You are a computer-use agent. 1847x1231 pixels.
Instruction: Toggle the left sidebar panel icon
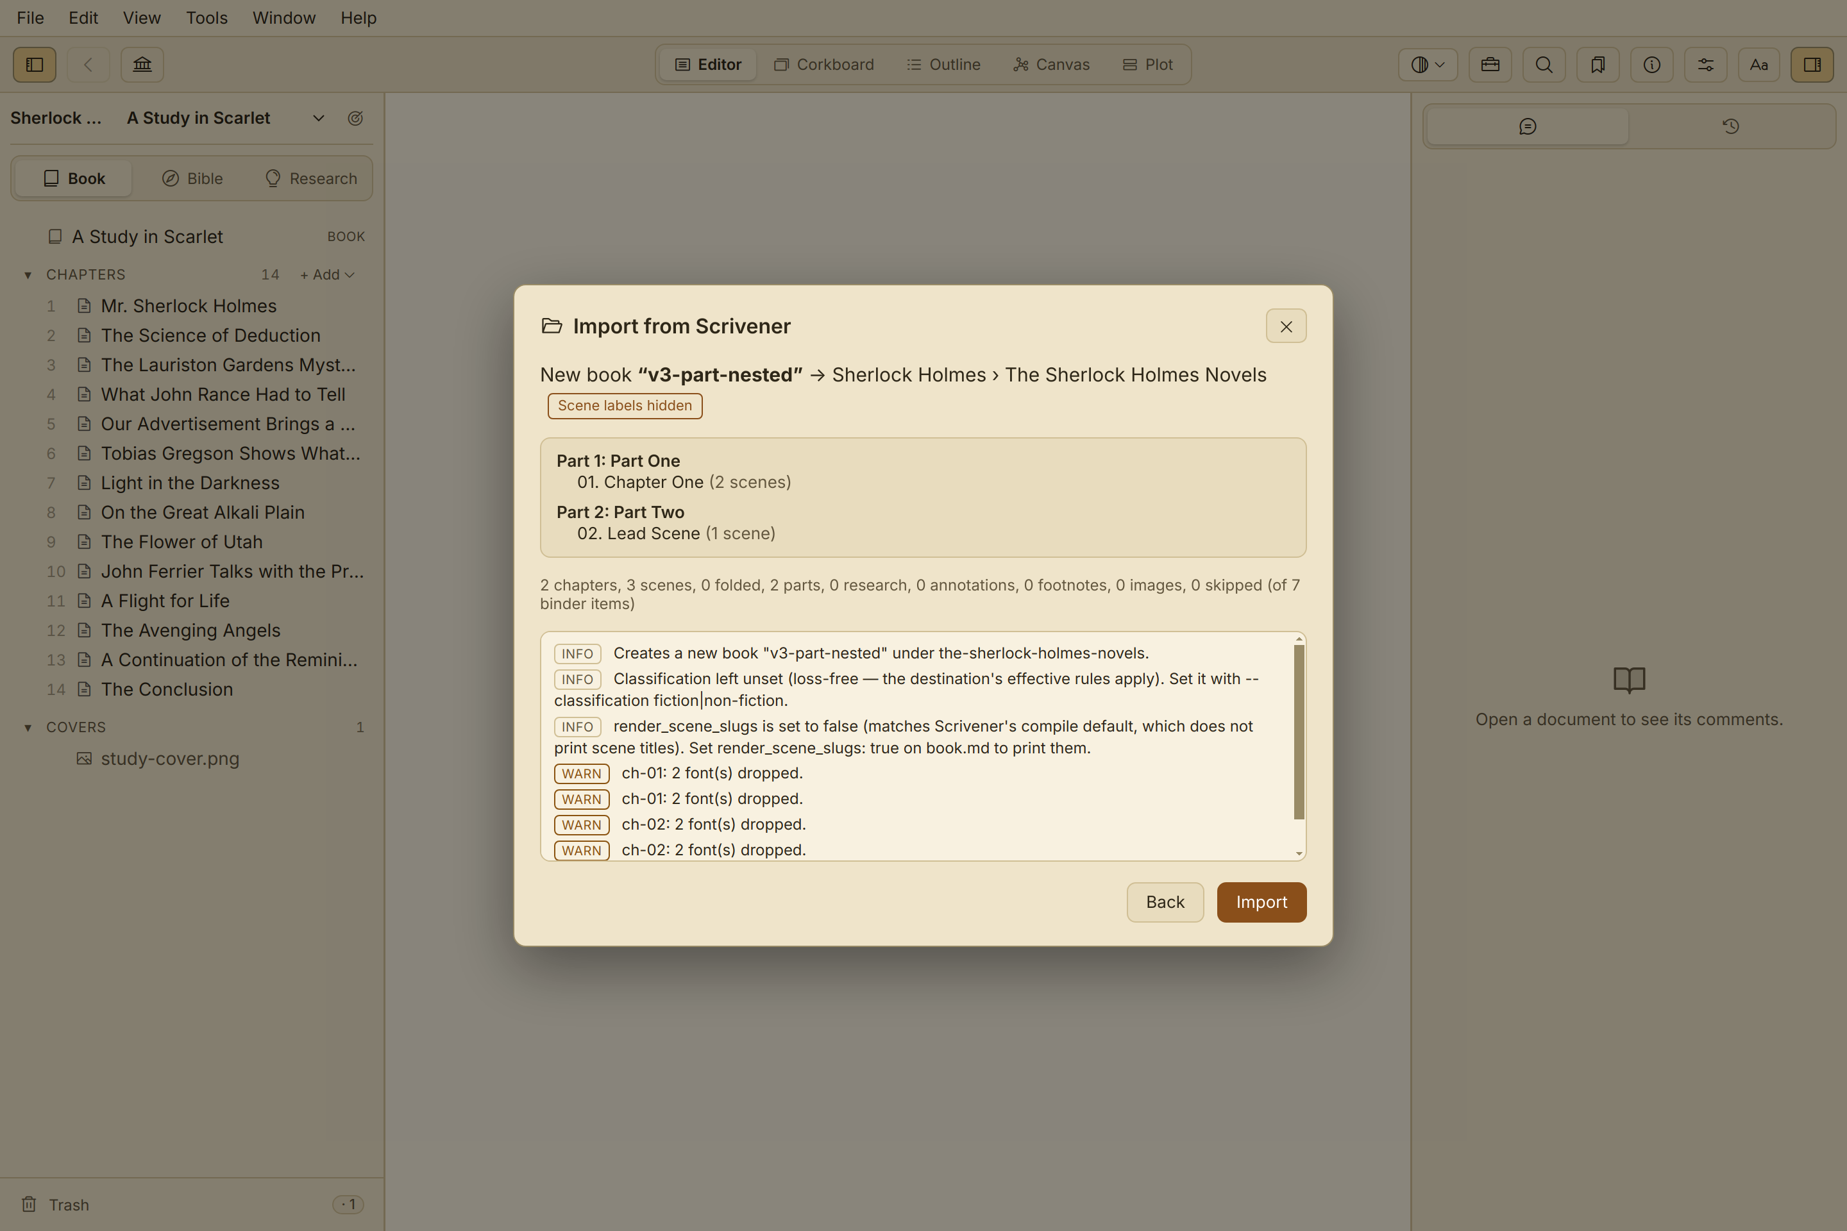coord(35,64)
